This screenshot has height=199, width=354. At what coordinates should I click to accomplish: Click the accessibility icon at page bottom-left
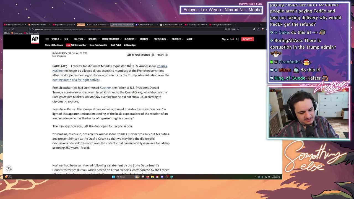pyautogui.click(x=9, y=168)
